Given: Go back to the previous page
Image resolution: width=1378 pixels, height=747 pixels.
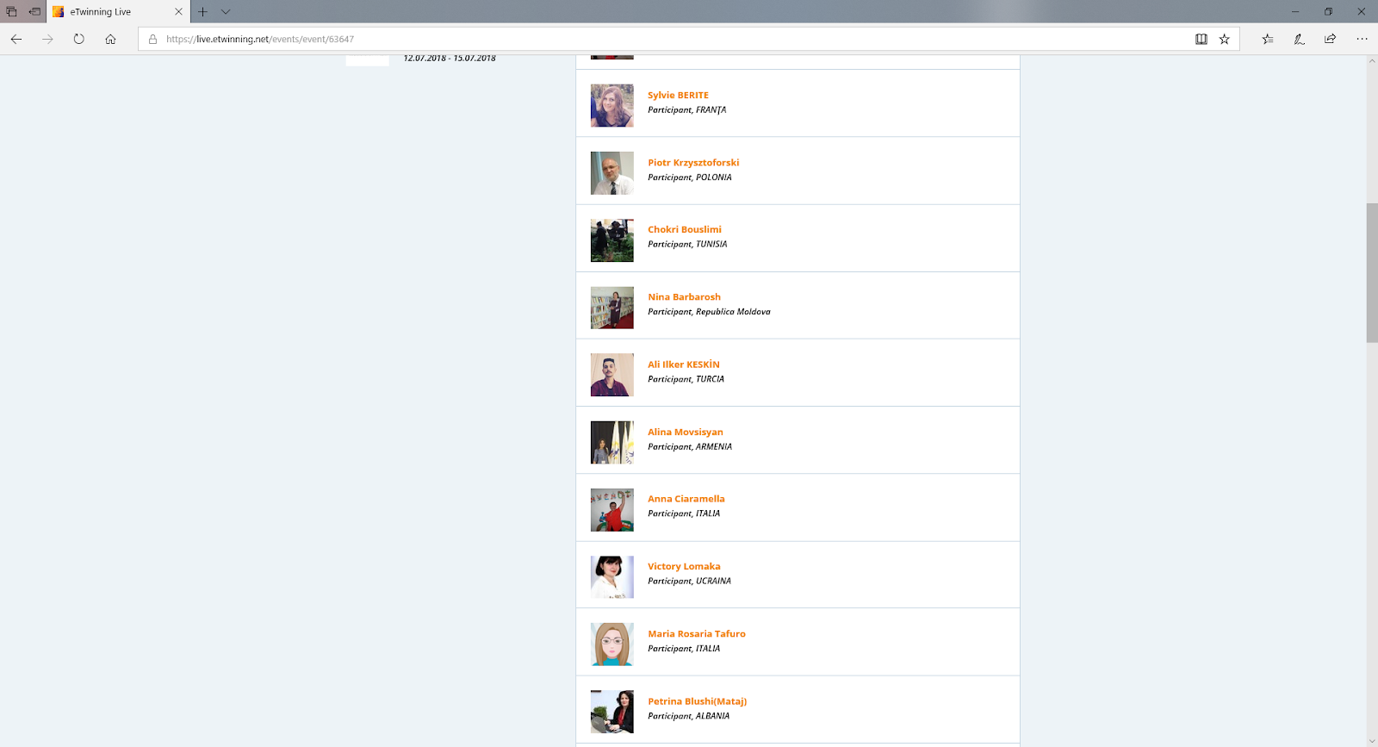Looking at the screenshot, I should point(16,39).
